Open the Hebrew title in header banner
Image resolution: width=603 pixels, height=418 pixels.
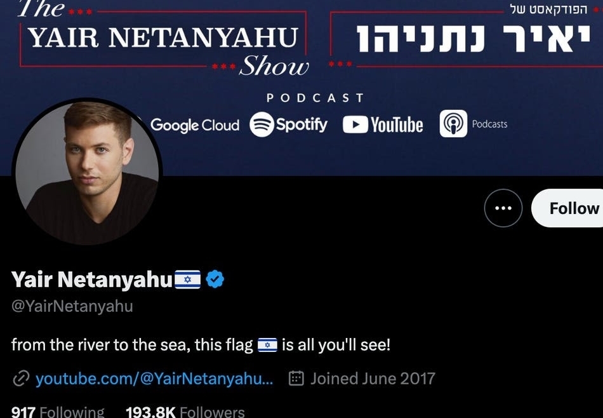tap(474, 39)
